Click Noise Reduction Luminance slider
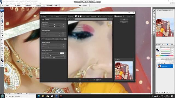175x98 pixels. click(x=55, y=33)
